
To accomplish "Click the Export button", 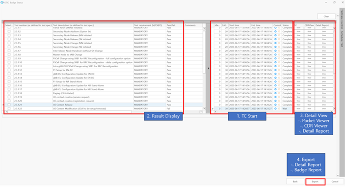I will tap(315, 182).
